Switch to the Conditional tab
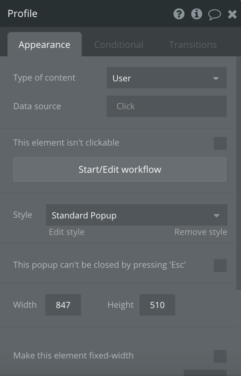 [x=119, y=45]
